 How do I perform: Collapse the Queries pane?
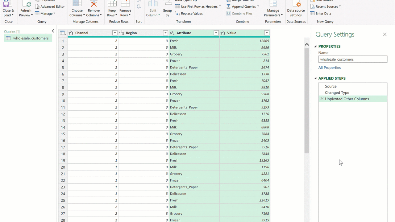[x=53, y=31]
